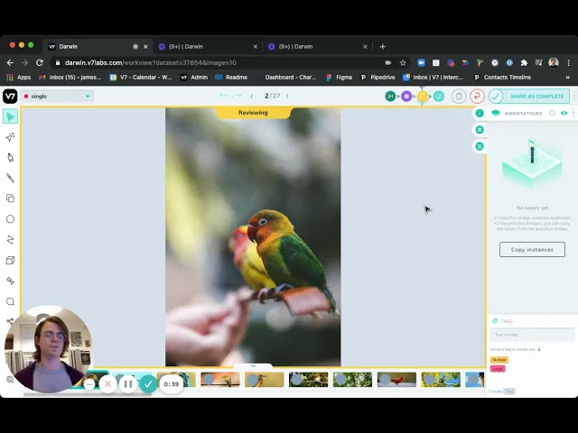Screen dimensions: 578x433
Task: Go back in browser history
Action: pyautogui.click(x=10, y=63)
